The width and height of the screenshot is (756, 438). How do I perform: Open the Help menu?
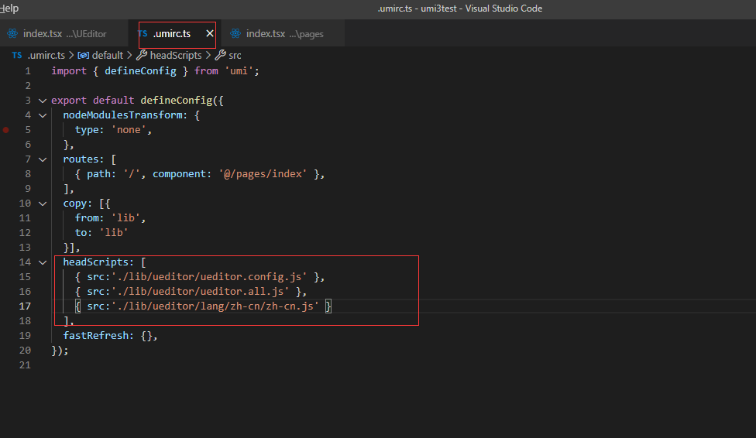point(9,9)
